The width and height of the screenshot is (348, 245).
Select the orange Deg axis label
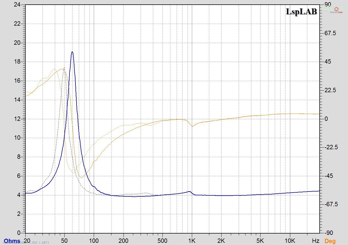(330, 241)
